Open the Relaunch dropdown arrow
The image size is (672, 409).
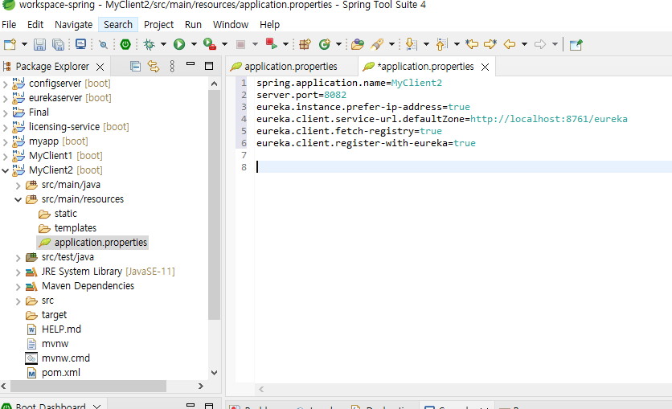coord(285,44)
